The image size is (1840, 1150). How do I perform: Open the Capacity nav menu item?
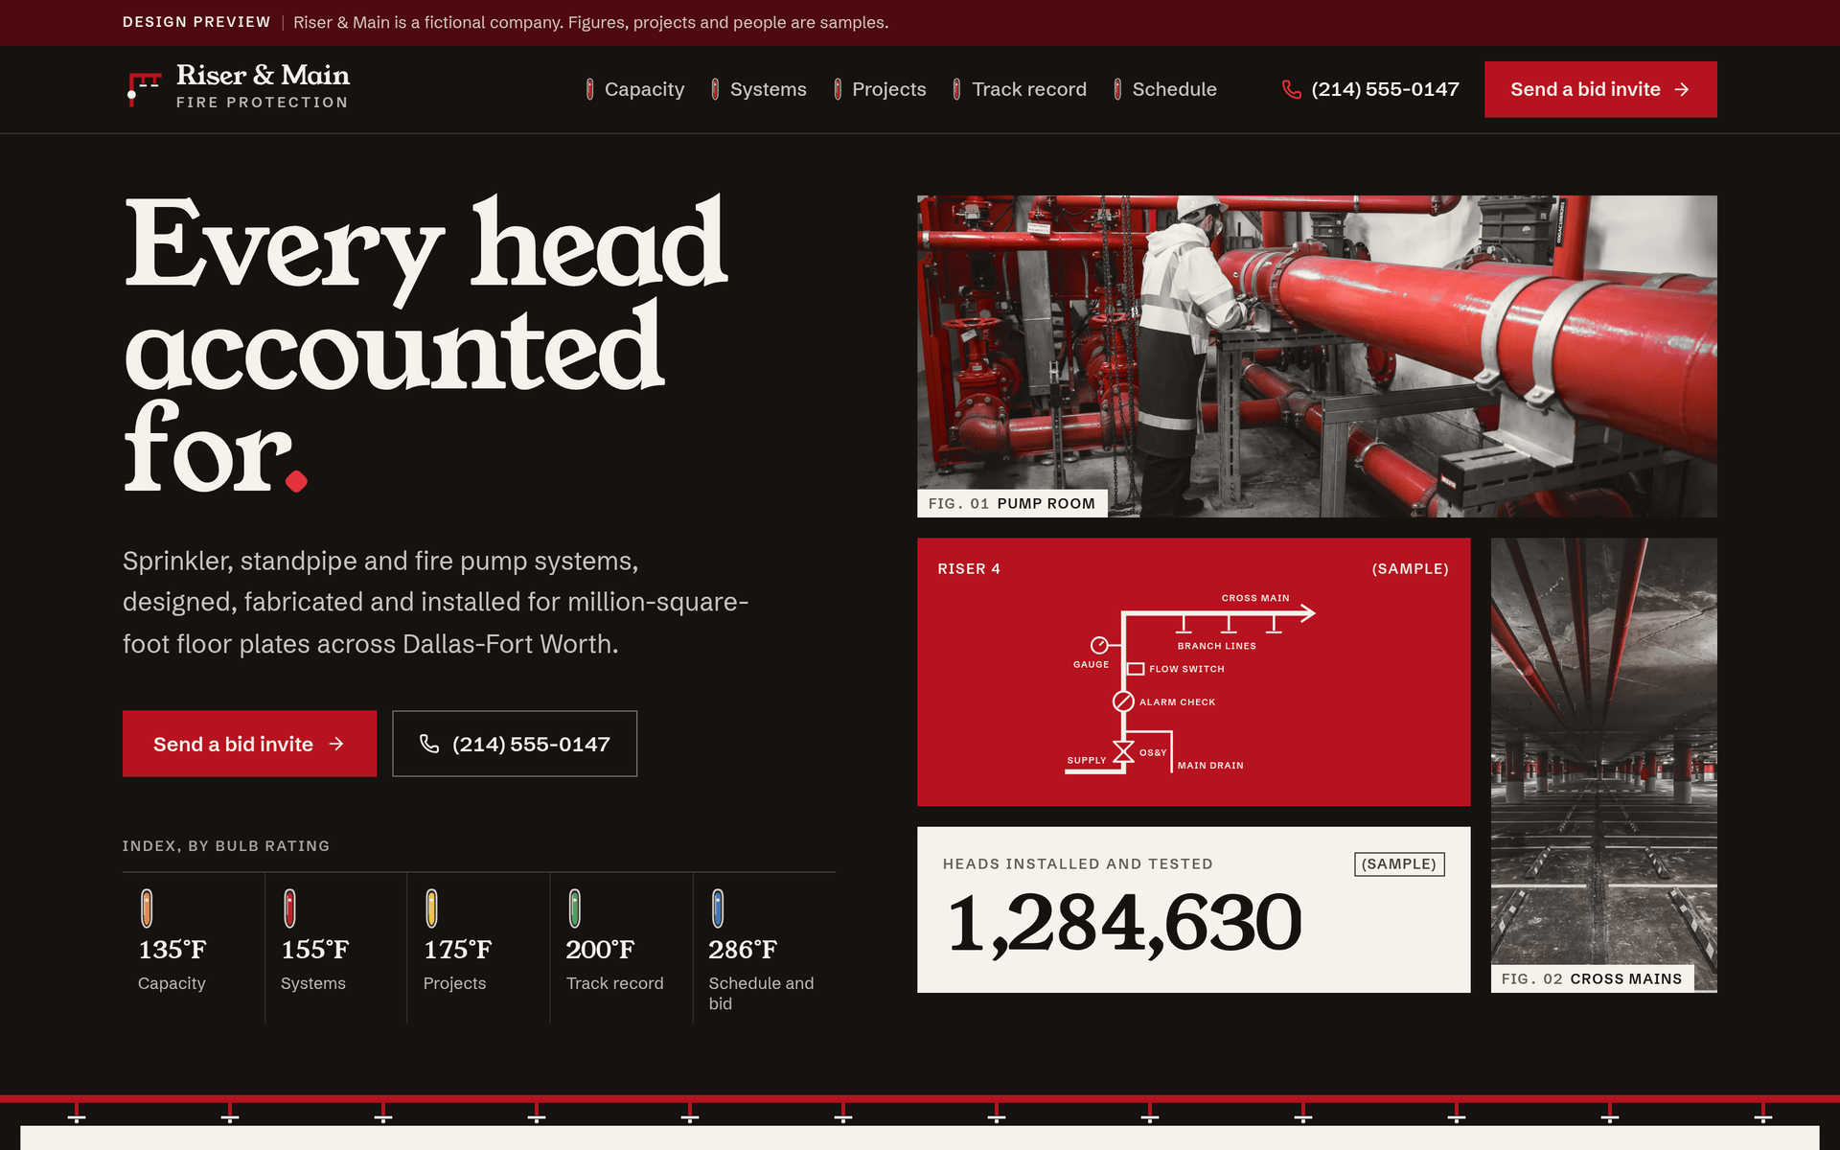coord(634,89)
